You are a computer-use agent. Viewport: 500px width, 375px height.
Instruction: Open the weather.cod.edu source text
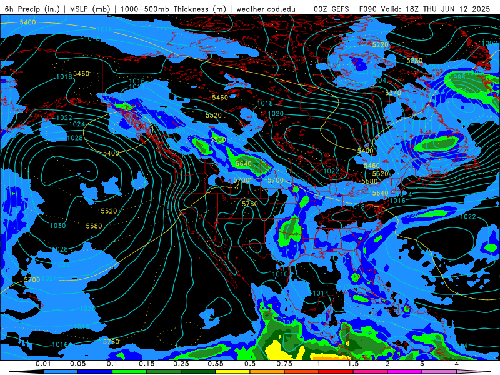[266, 9]
